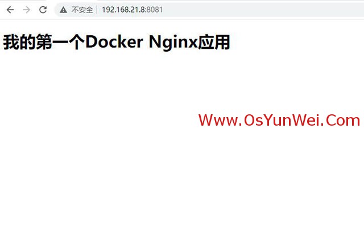Click the separator beside 不安全 label
364x228 pixels.
tap(97, 10)
